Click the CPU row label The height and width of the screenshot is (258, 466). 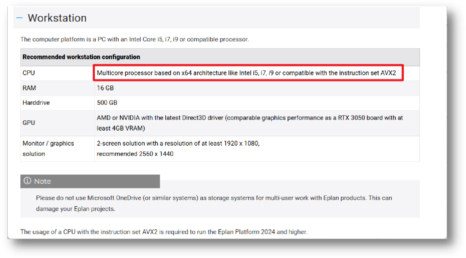click(29, 73)
